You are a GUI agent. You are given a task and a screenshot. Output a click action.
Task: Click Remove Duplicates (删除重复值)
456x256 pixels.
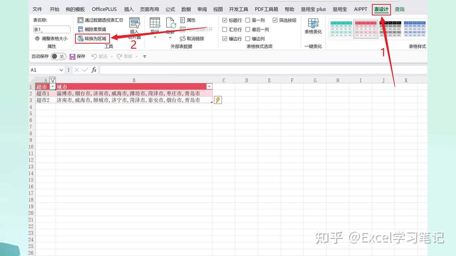tap(92, 29)
